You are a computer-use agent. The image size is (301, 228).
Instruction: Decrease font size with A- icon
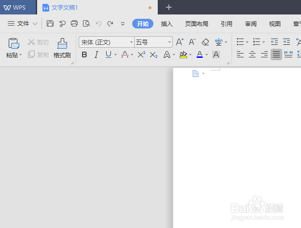tap(192, 42)
